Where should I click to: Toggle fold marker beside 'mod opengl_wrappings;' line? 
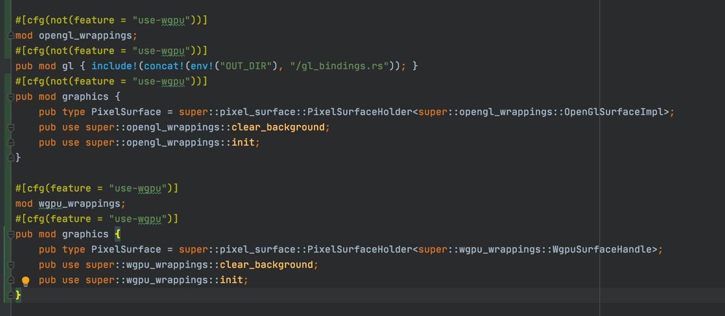(11, 36)
